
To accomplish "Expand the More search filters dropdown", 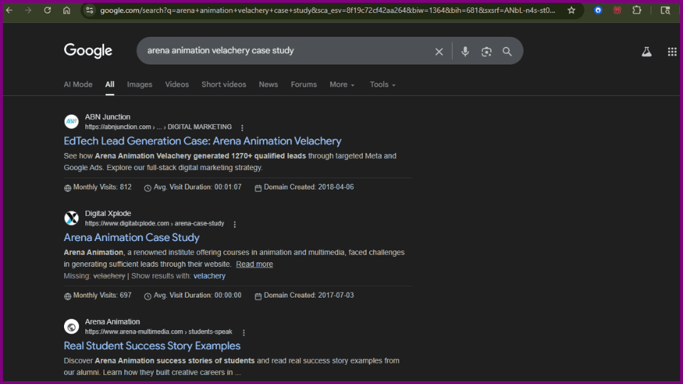I will click(341, 85).
